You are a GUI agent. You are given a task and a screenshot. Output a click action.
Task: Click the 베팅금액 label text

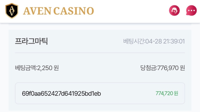[25, 68]
